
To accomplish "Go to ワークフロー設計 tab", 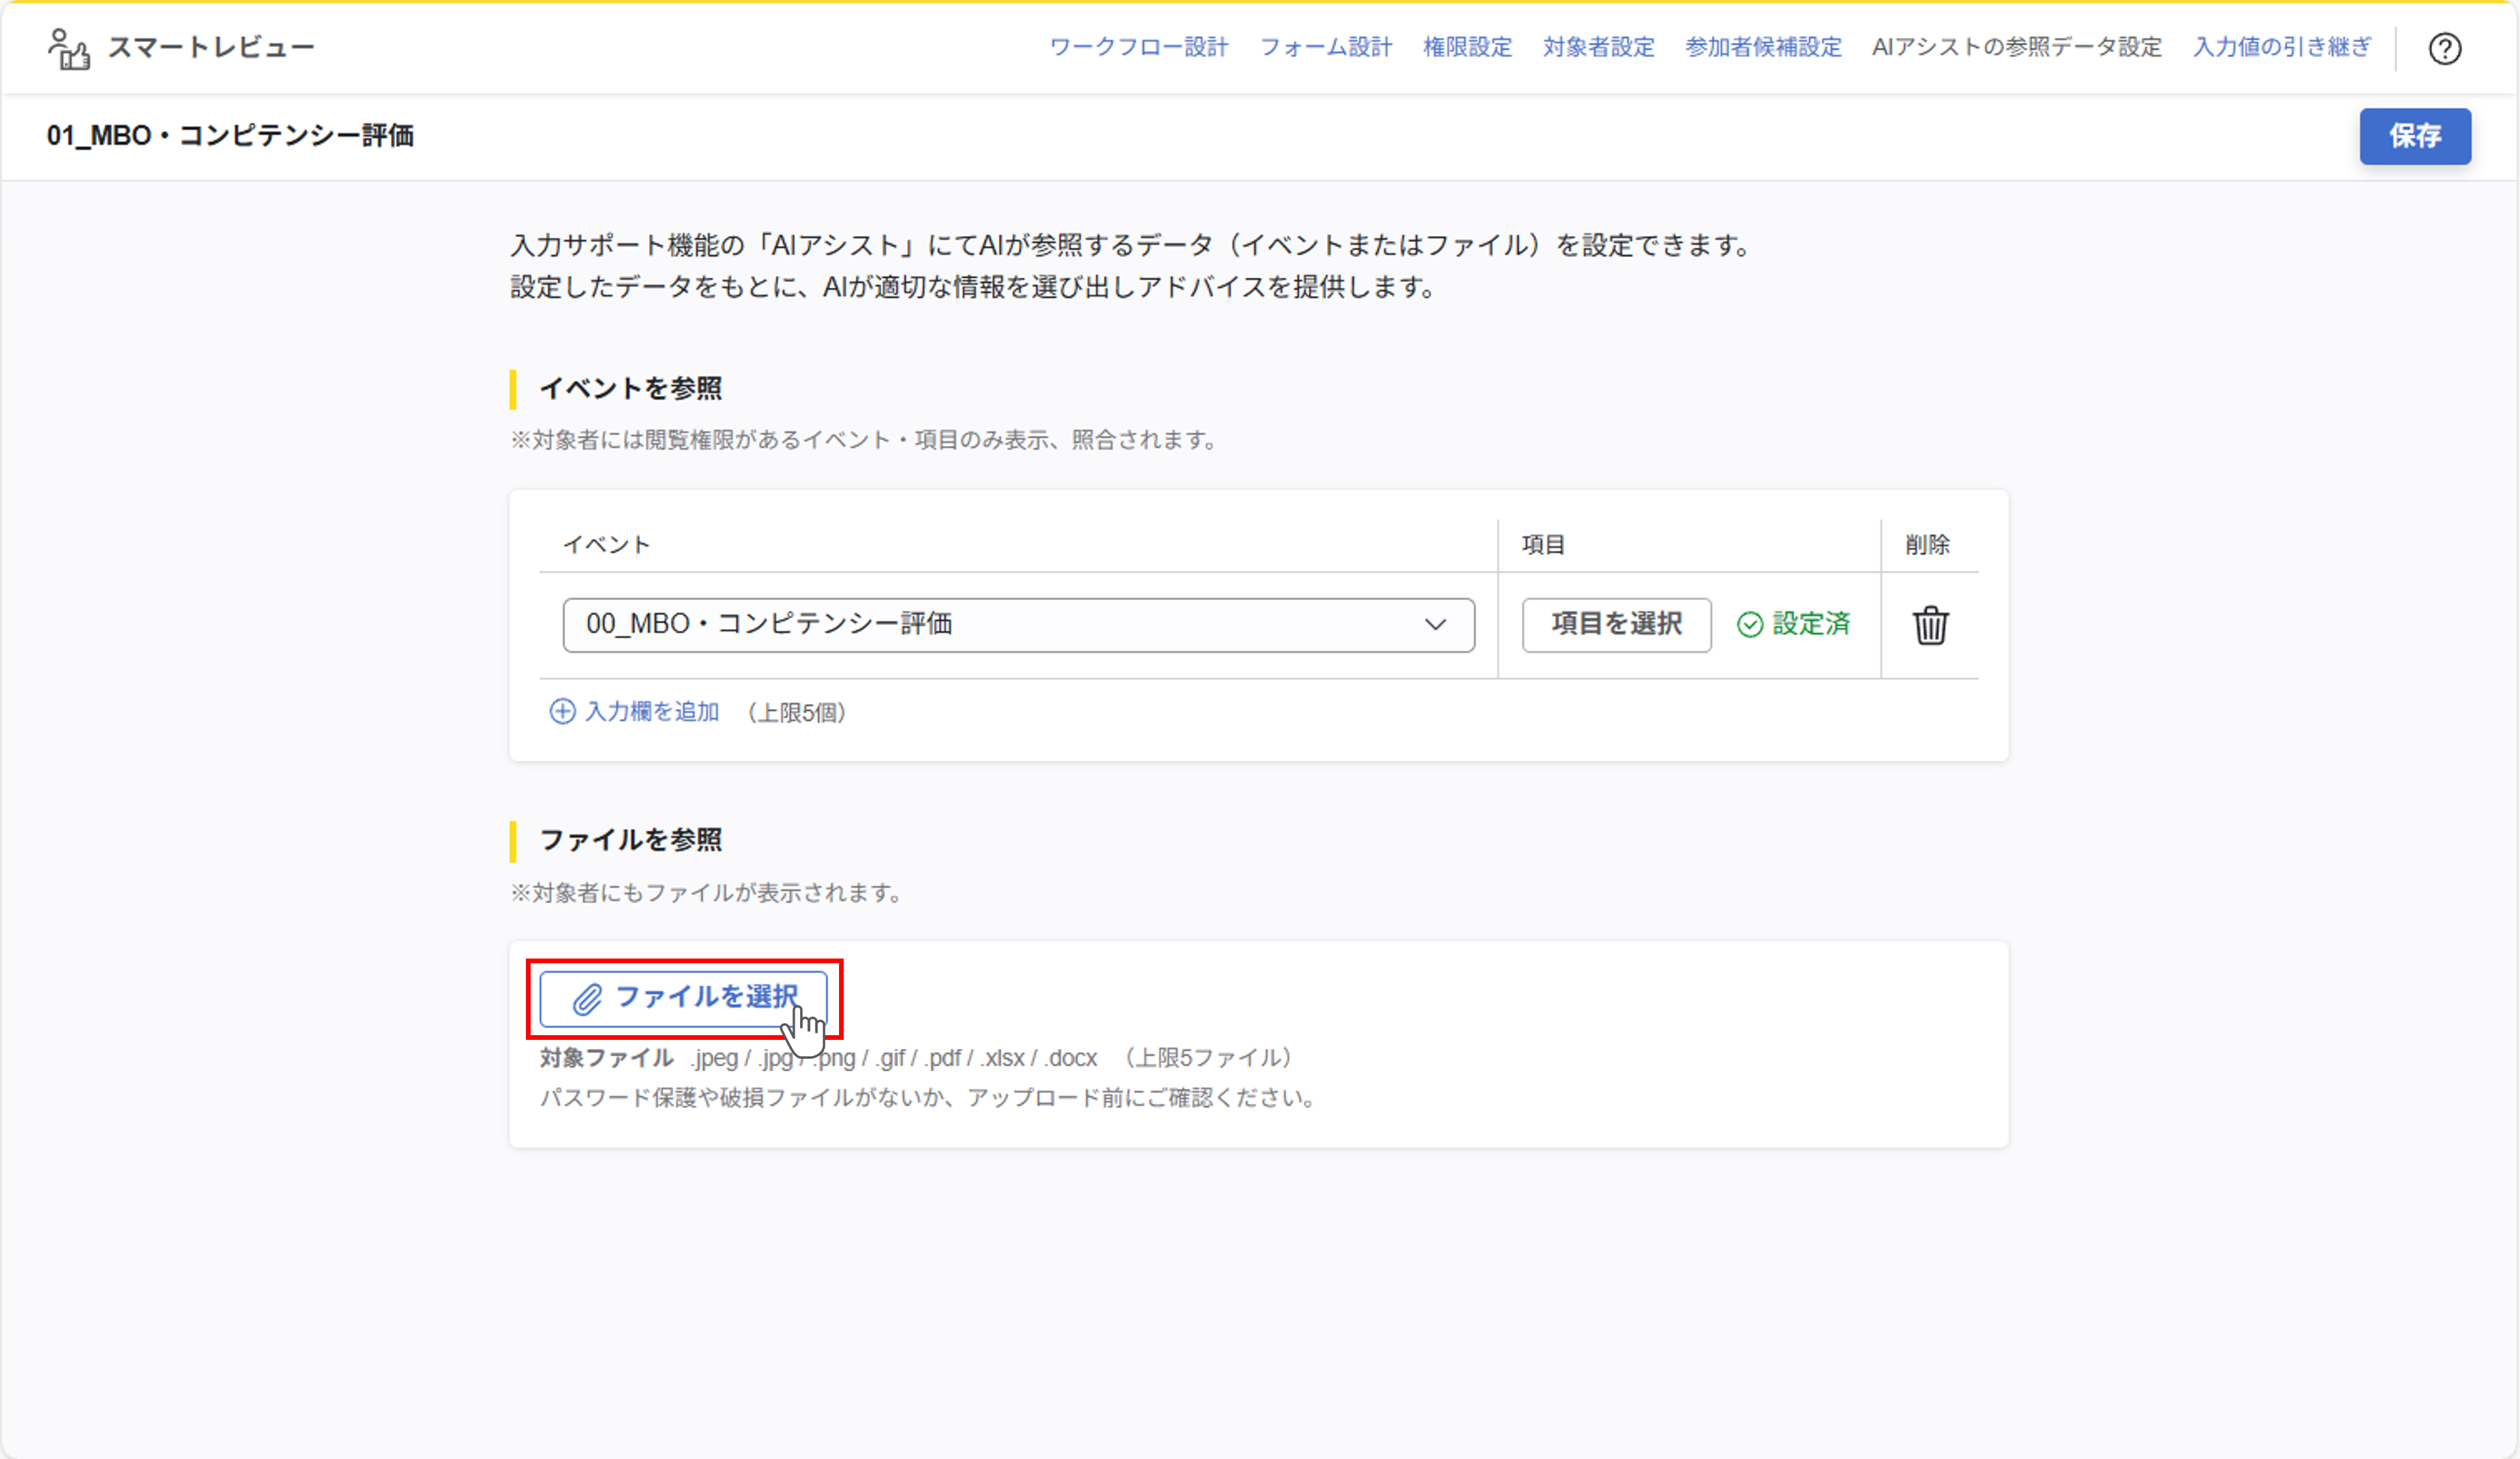I will point(1138,47).
